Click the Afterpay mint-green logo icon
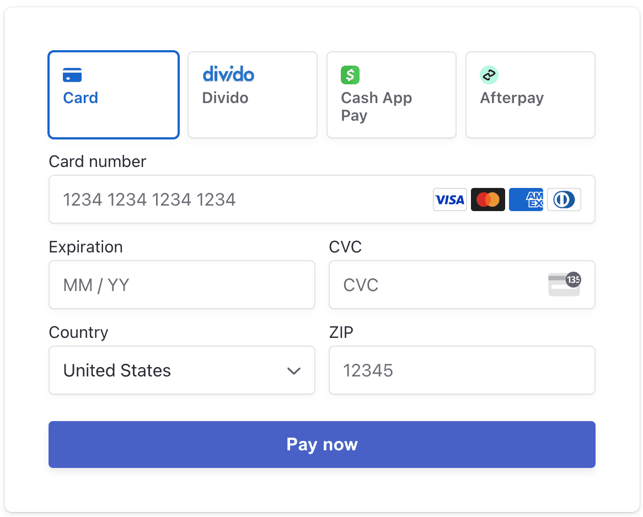 (489, 75)
